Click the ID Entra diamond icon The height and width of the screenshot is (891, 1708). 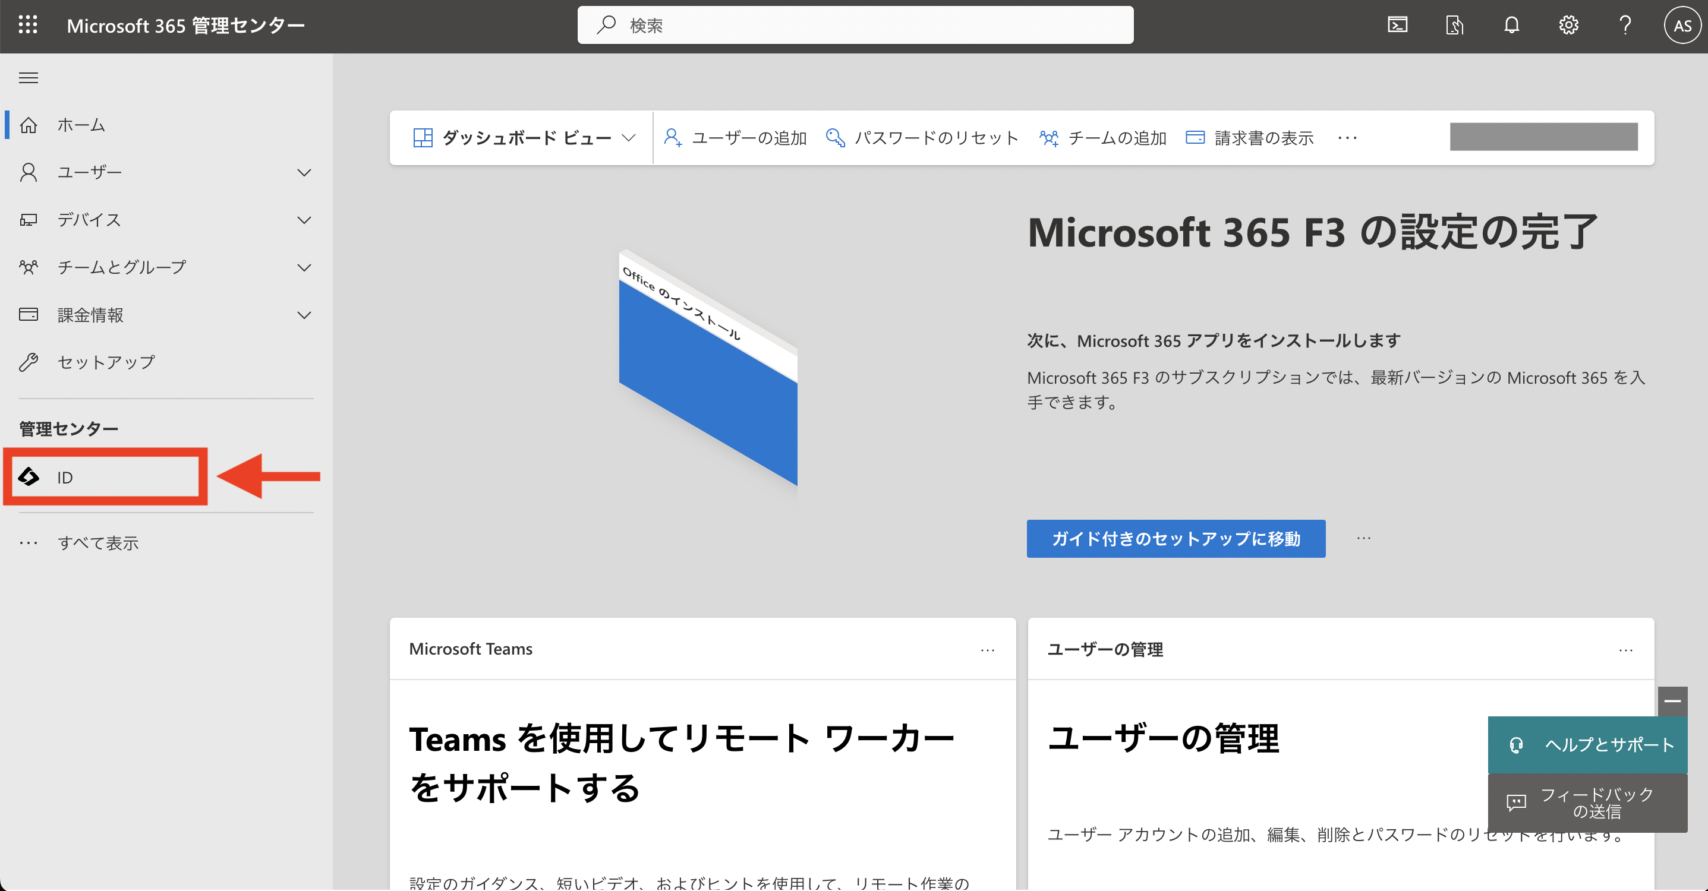(x=28, y=476)
